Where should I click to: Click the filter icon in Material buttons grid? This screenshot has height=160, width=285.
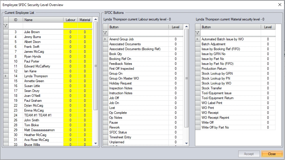pos(198,33)
